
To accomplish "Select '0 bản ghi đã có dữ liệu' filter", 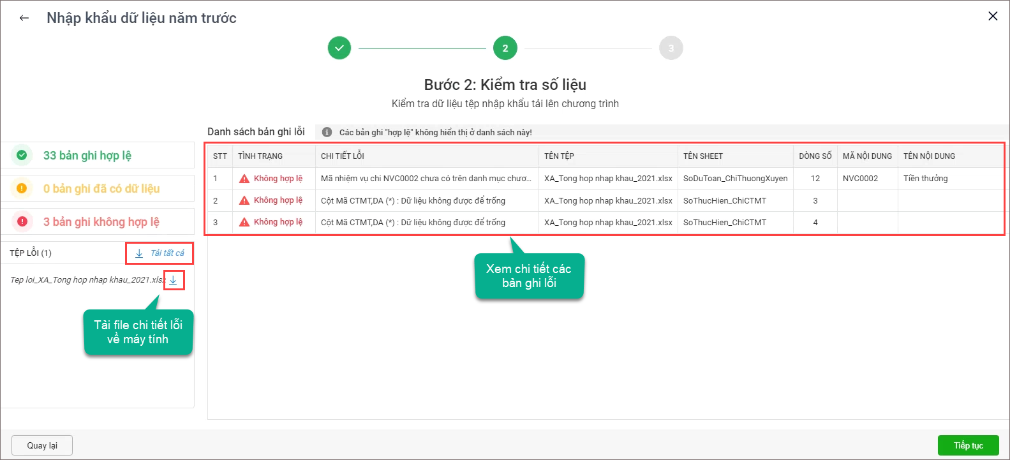I will pos(101,189).
